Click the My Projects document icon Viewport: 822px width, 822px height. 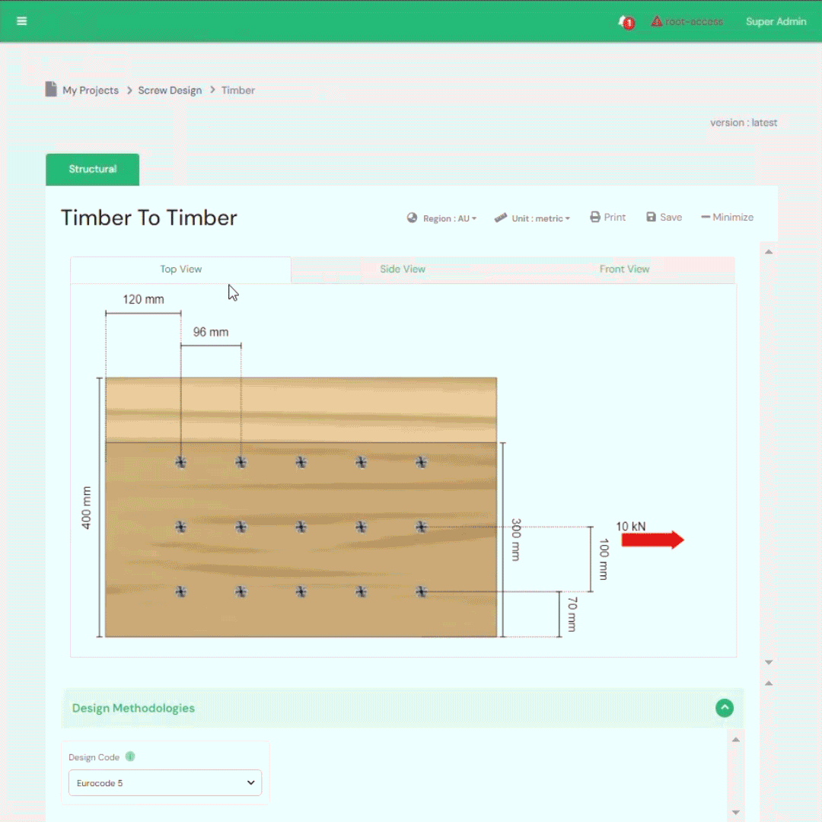pos(51,90)
